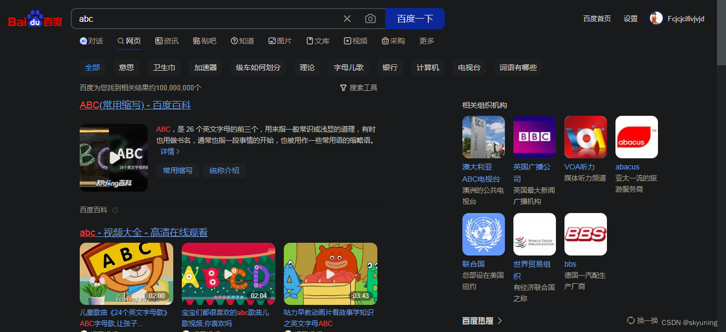Click the 统称介绍 tag
This screenshot has height=332, width=726.
[224, 171]
